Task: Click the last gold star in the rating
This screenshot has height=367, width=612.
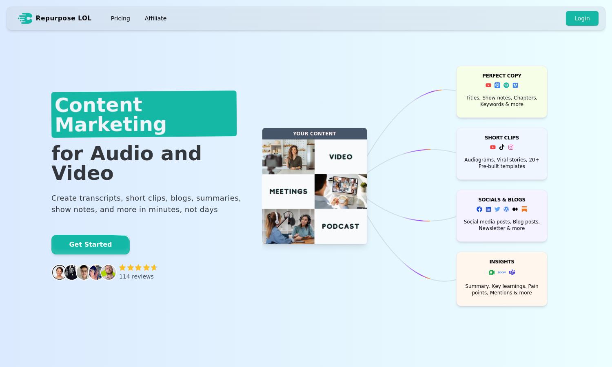Action: [154, 268]
